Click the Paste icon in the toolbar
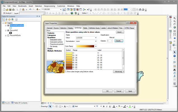The height and width of the screenshot is (112, 178). [x=23, y=10]
